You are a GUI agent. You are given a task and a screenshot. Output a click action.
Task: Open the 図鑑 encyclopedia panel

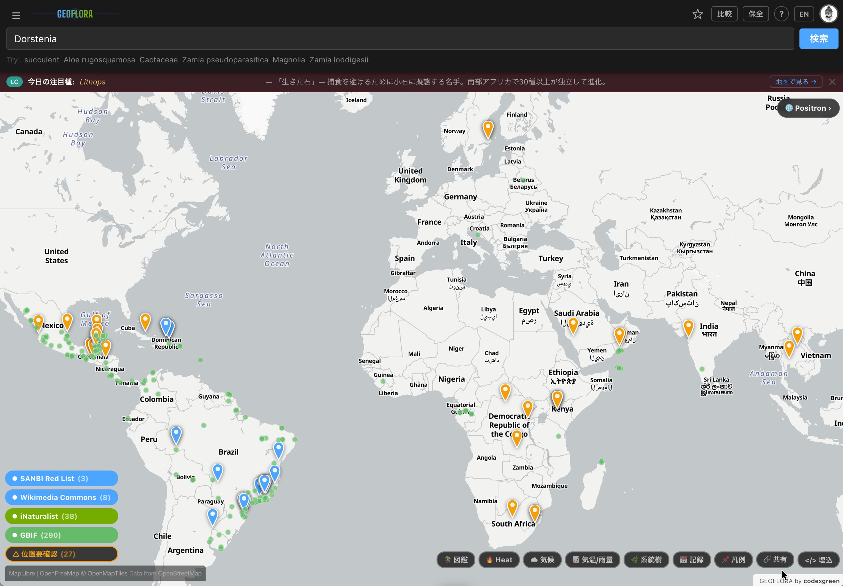click(x=456, y=559)
